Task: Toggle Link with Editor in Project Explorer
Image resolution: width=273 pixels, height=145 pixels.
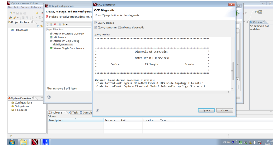Action: 41,26
